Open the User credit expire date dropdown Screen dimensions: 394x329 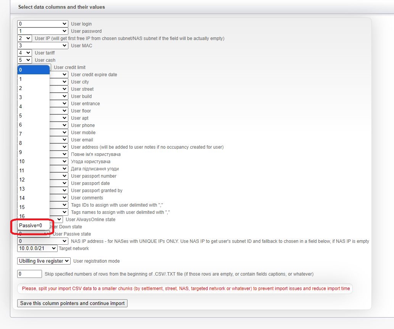point(59,75)
